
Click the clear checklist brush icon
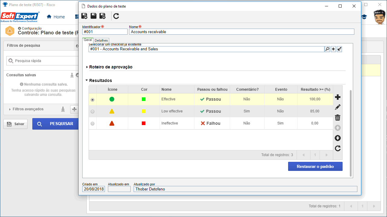339,49
